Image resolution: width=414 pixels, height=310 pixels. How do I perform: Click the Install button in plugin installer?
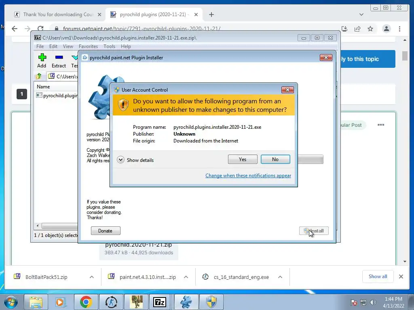click(x=314, y=230)
